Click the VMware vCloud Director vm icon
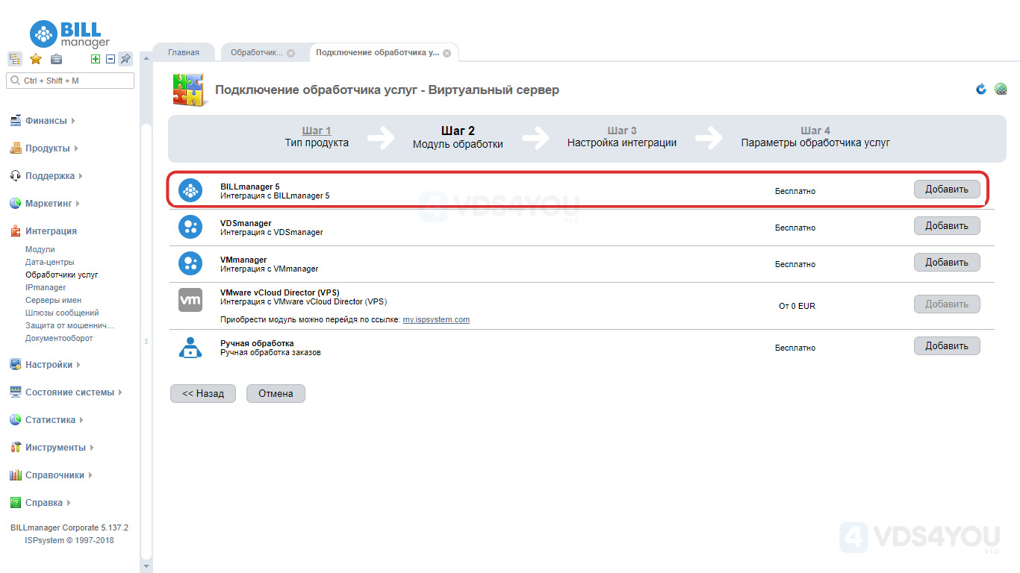This screenshot has width=1020, height=573. tap(190, 300)
